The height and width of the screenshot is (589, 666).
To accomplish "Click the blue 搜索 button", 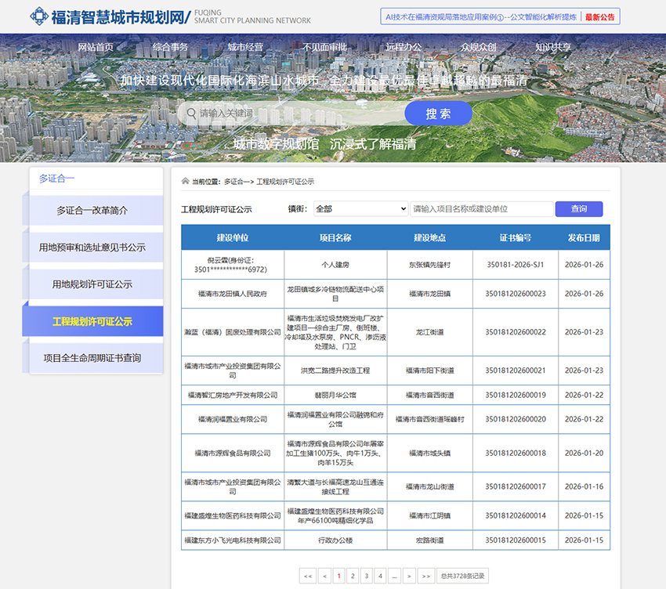I will 438,114.
